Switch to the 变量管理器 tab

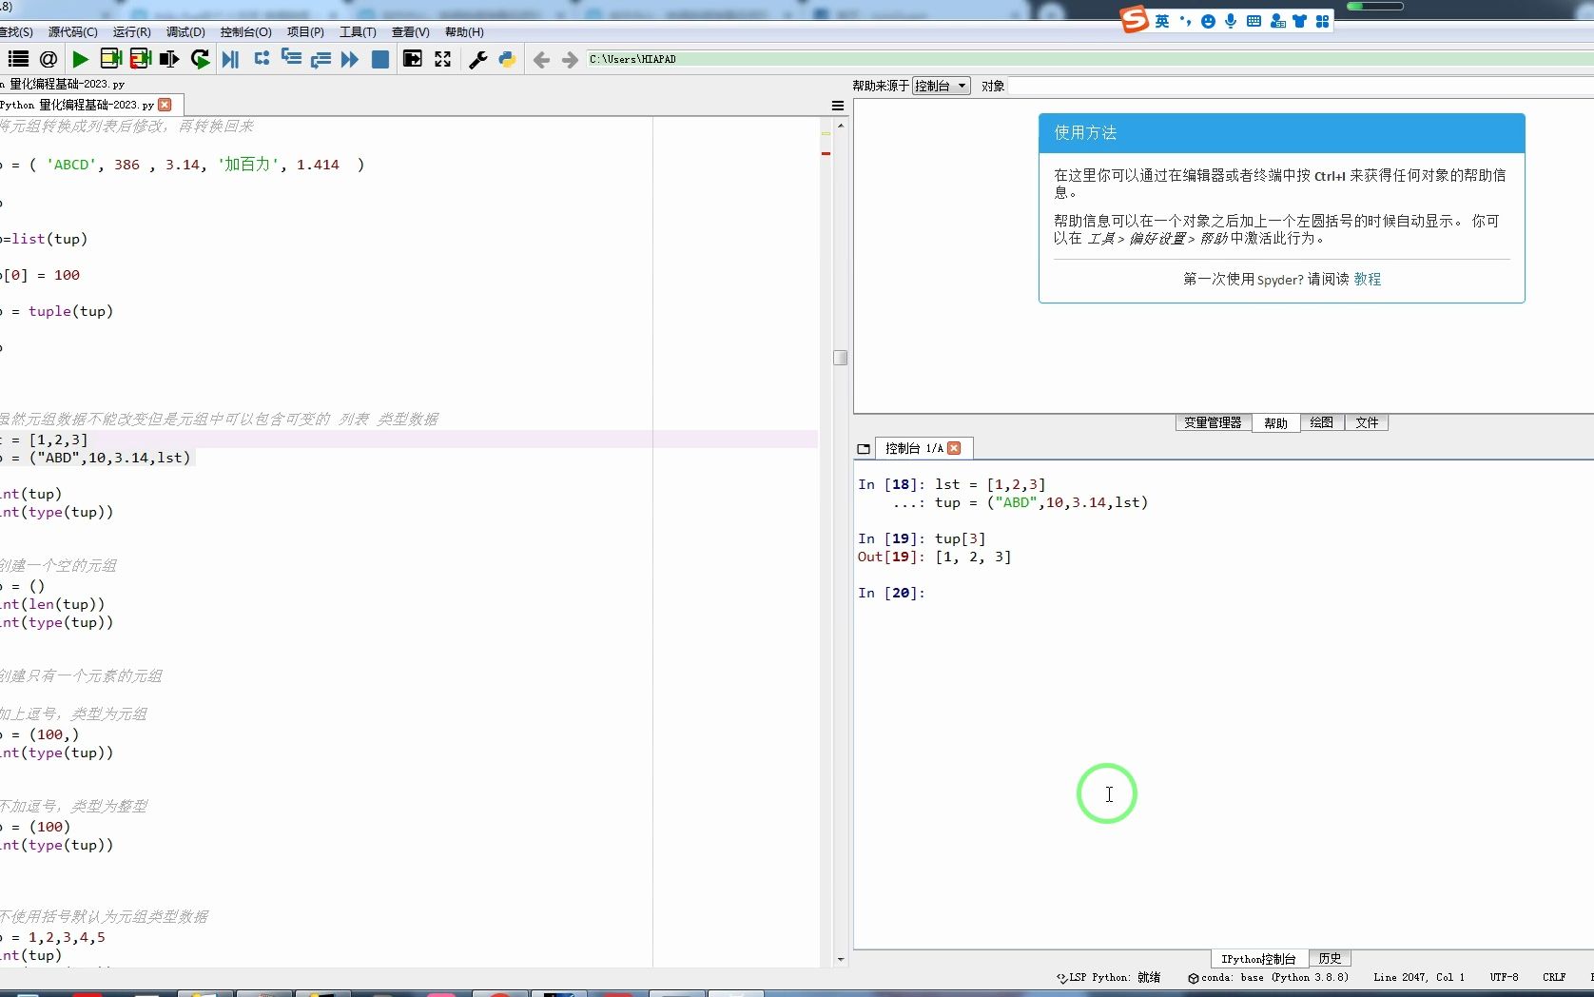pyautogui.click(x=1213, y=422)
